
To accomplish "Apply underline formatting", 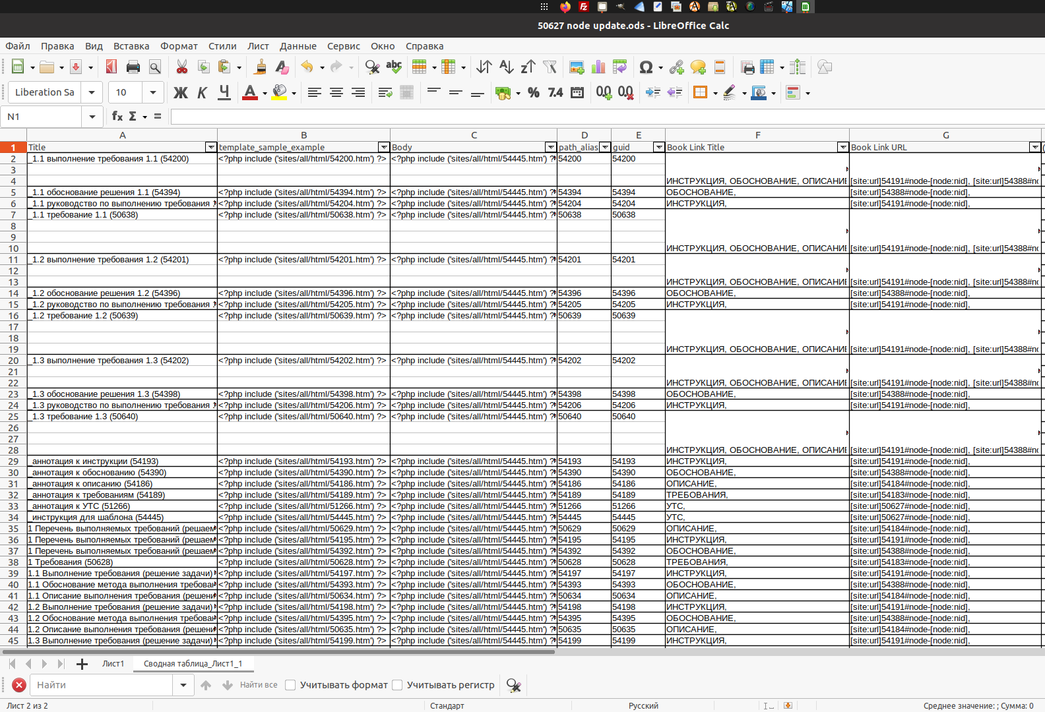I will (224, 93).
